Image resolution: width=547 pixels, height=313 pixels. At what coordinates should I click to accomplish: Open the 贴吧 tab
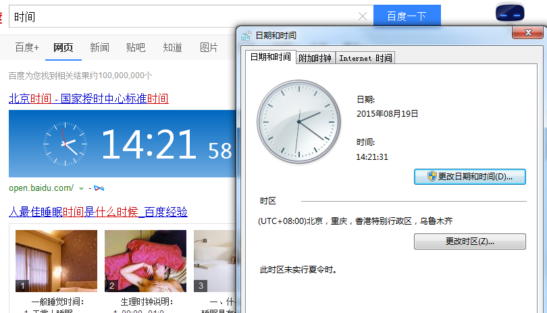point(136,47)
